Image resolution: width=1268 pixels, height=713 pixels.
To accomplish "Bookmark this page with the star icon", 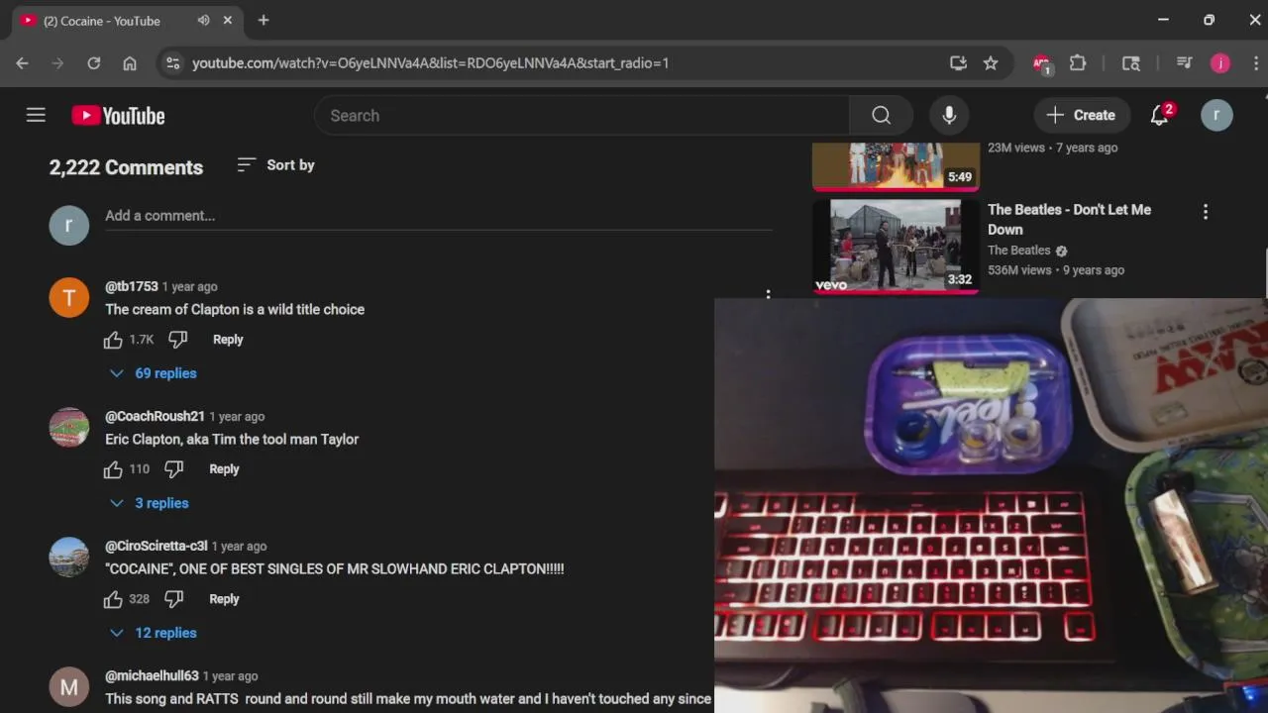I will point(991,62).
